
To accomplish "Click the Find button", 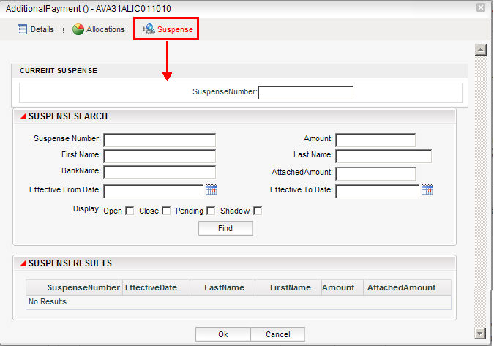I will pos(225,228).
